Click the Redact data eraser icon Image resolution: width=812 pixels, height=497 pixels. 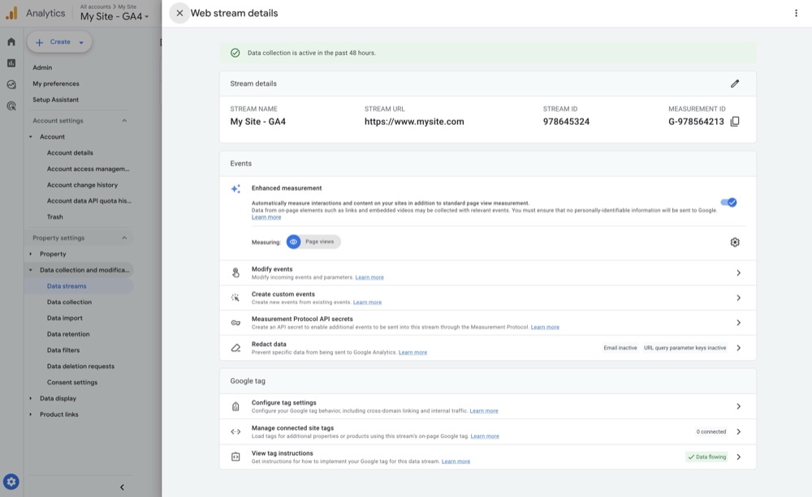[235, 348]
